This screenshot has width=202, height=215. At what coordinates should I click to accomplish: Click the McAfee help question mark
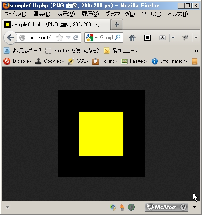(x=183, y=207)
